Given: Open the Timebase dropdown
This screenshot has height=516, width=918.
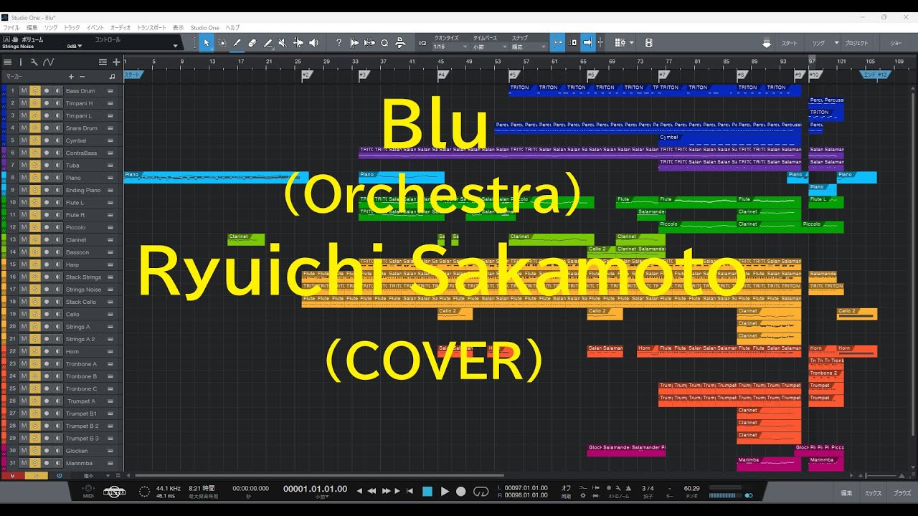Looking at the screenshot, I should tap(490, 47).
